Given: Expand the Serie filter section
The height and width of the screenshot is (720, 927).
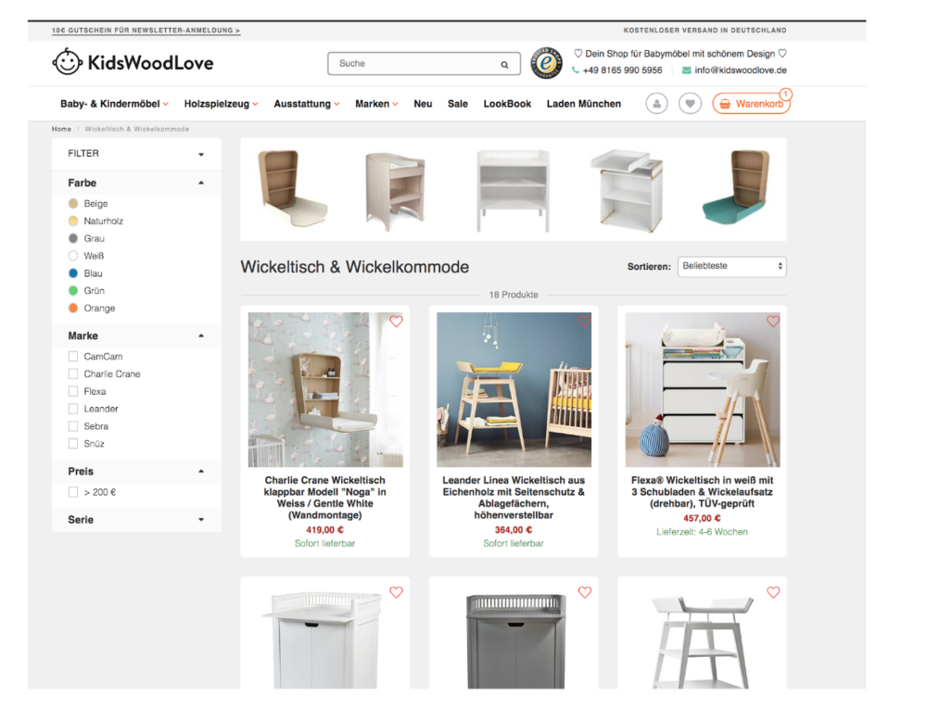Looking at the screenshot, I should pyautogui.click(x=136, y=520).
